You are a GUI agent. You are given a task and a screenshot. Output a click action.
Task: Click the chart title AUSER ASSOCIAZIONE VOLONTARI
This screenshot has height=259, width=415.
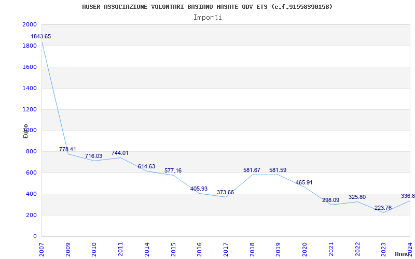208,7
